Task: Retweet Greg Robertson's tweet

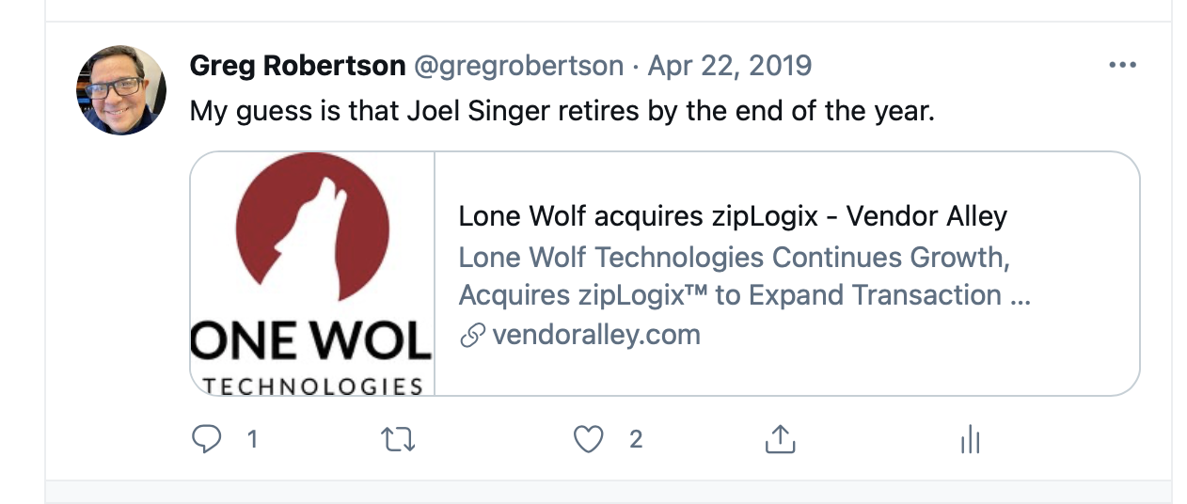Action: [x=399, y=439]
